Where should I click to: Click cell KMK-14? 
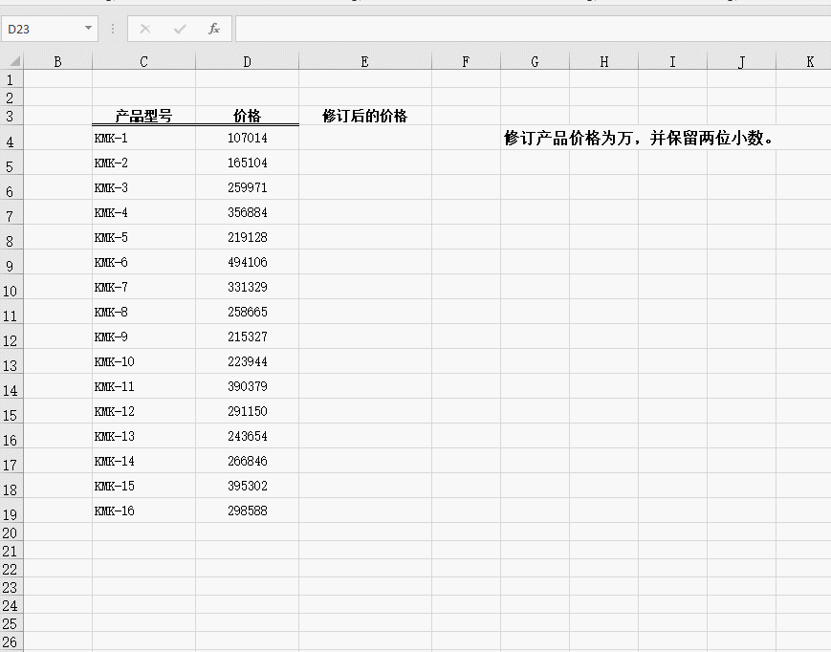point(143,462)
